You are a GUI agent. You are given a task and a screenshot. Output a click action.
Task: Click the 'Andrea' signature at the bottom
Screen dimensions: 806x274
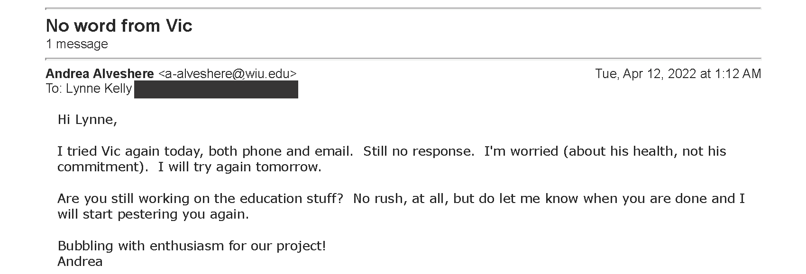pyautogui.click(x=80, y=262)
